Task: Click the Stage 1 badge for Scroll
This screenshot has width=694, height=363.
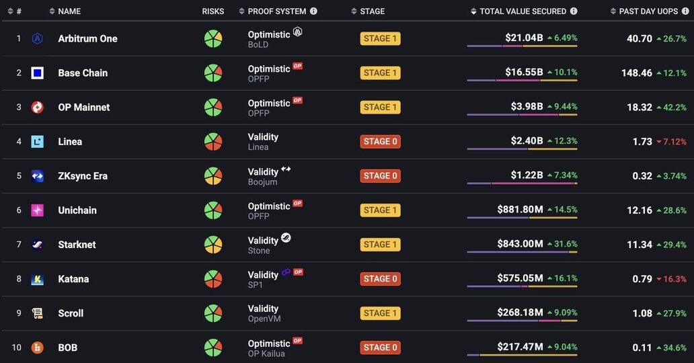Action: [380, 313]
